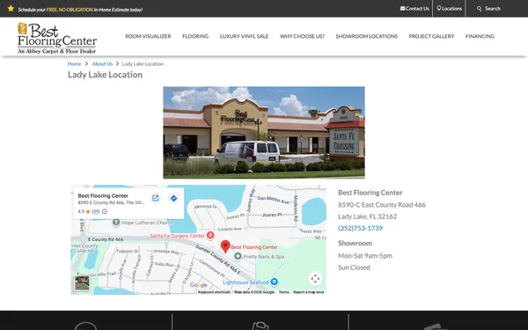Click Mon-Sat 9am-5pm hours text
This screenshot has height=330, width=528.
(365, 255)
